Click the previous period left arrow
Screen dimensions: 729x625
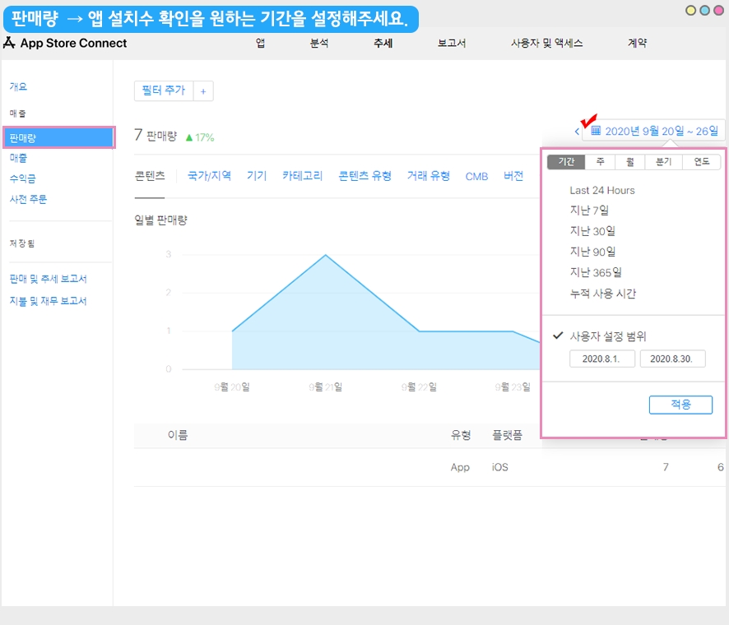(577, 131)
